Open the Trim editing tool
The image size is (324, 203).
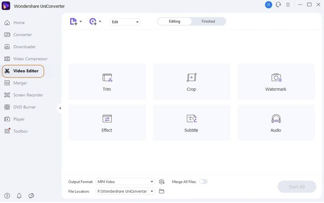pyautogui.click(x=107, y=82)
